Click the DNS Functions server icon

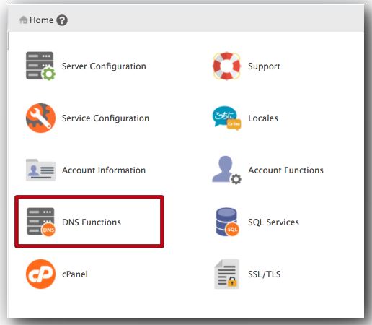(x=40, y=222)
